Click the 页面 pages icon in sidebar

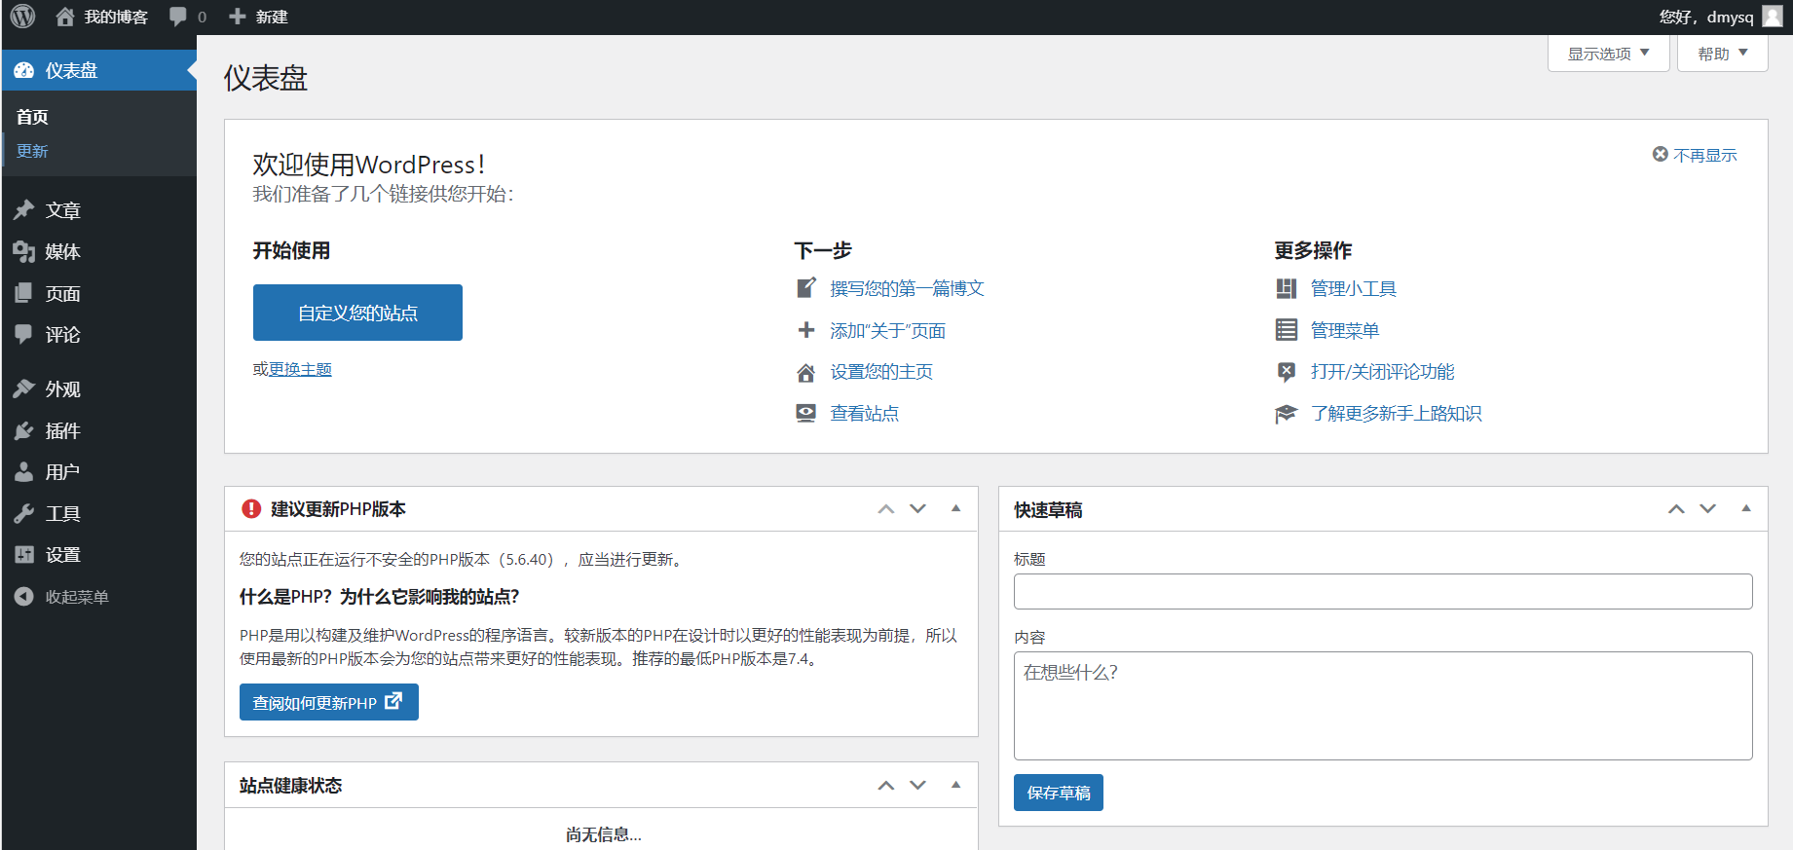[x=24, y=293]
